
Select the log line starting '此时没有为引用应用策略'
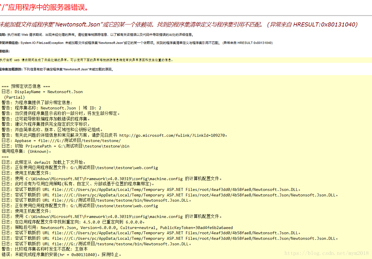pos(78,184)
